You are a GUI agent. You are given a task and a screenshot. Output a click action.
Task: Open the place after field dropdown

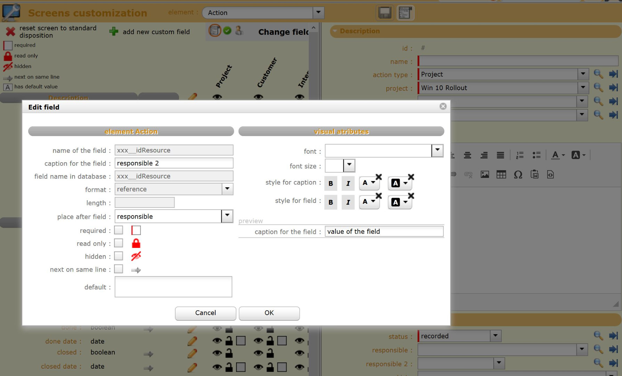pyautogui.click(x=227, y=216)
